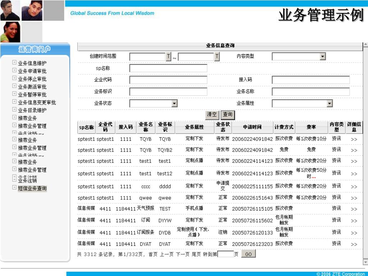The height and width of the screenshot is (276, 368).
Task: Open details for the 天气预报 TEST row
Action: click(354, 209)
